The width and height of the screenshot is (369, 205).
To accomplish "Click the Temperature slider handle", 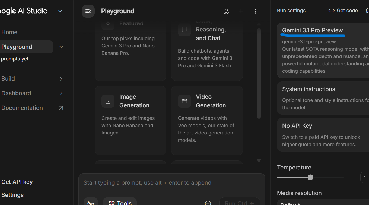I will (310, 177).
